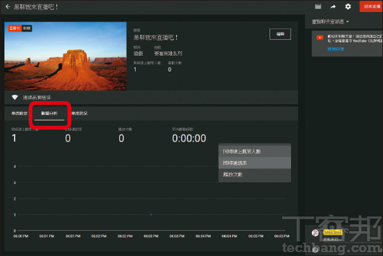Click the connection quality signal icon
Screen dimensions: 383x256
point(15,97)
